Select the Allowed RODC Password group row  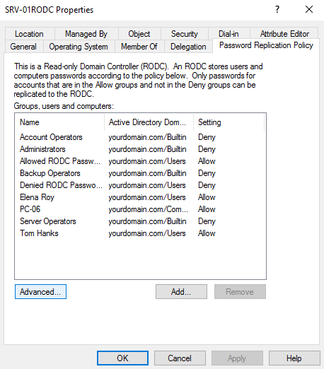click(140, 161)
